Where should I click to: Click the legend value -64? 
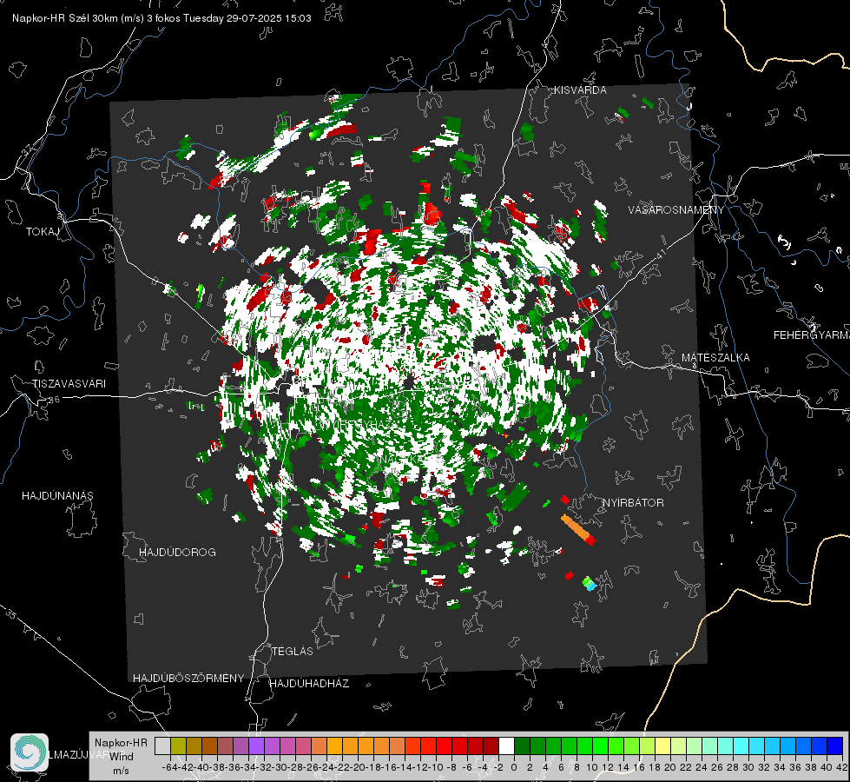pos(169,768)
